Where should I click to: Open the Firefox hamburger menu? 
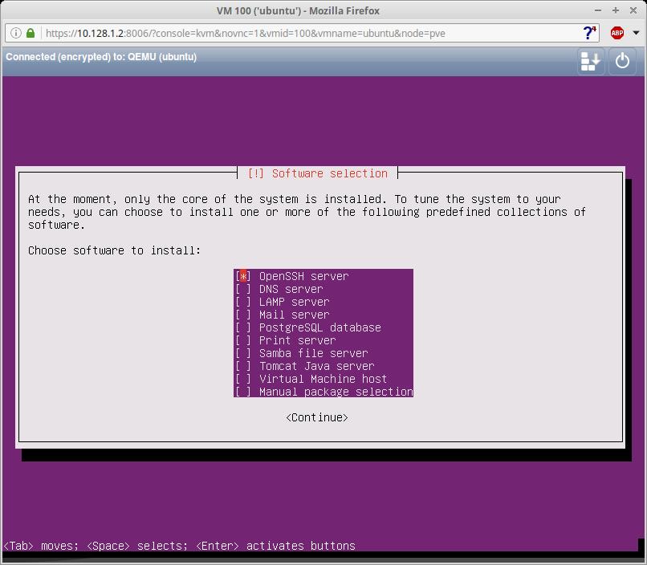[637, 33]
